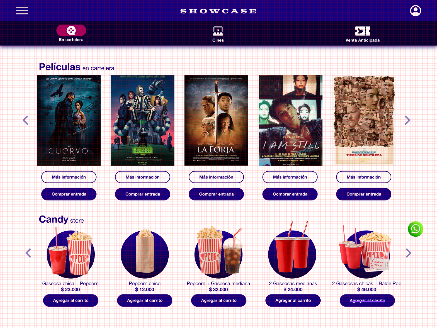Go back in Candy store carousel

pyautogui.click(x=28, y=253)
